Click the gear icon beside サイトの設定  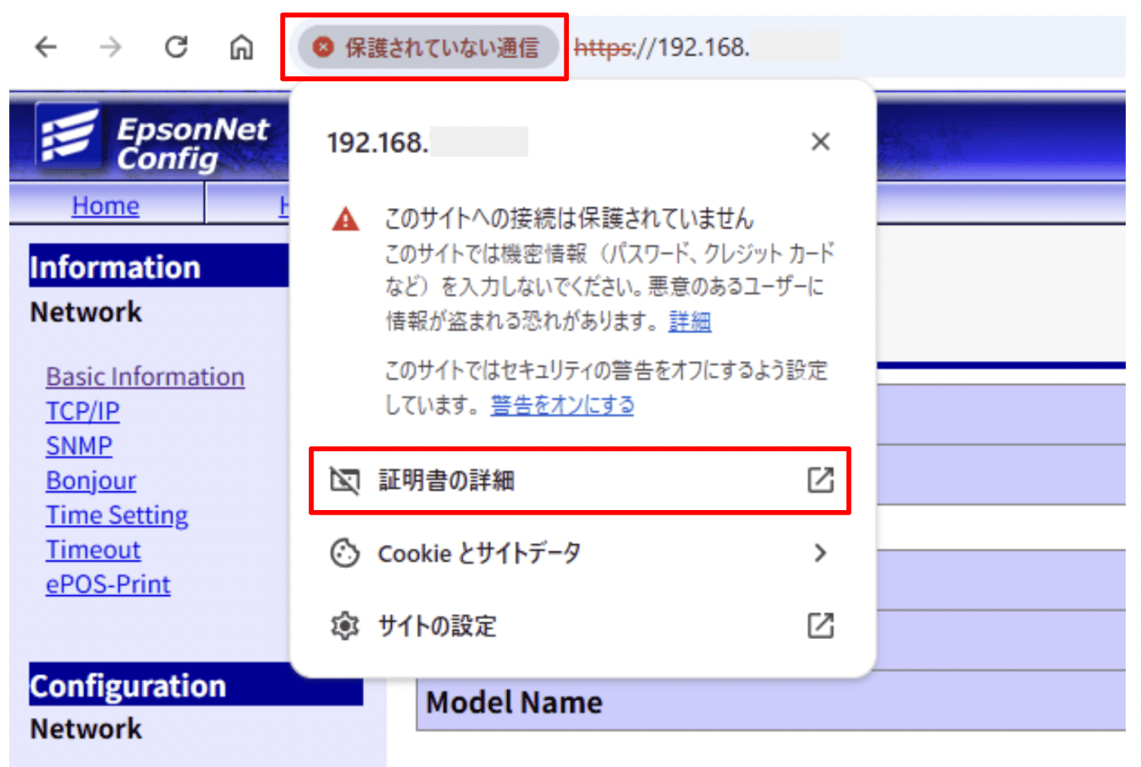click(344, 625)
